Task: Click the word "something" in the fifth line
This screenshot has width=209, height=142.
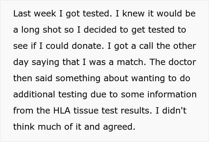Action: (x=78, y=78)
